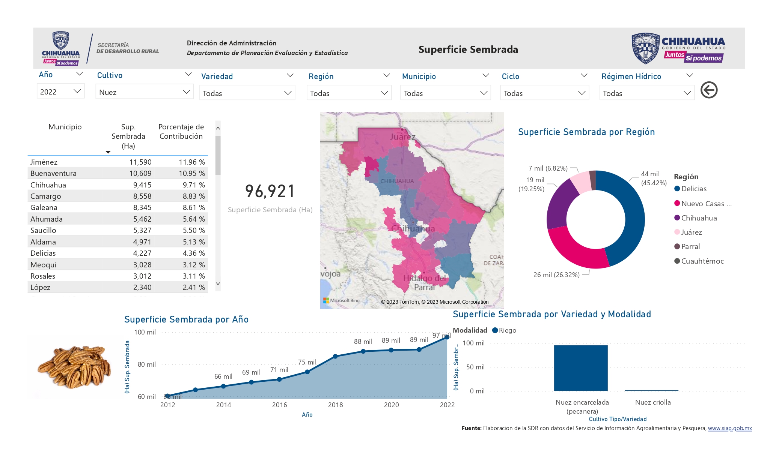Click the Microsoft Bing logo on map
The image size is (779, 450).
tap(341, 300)
